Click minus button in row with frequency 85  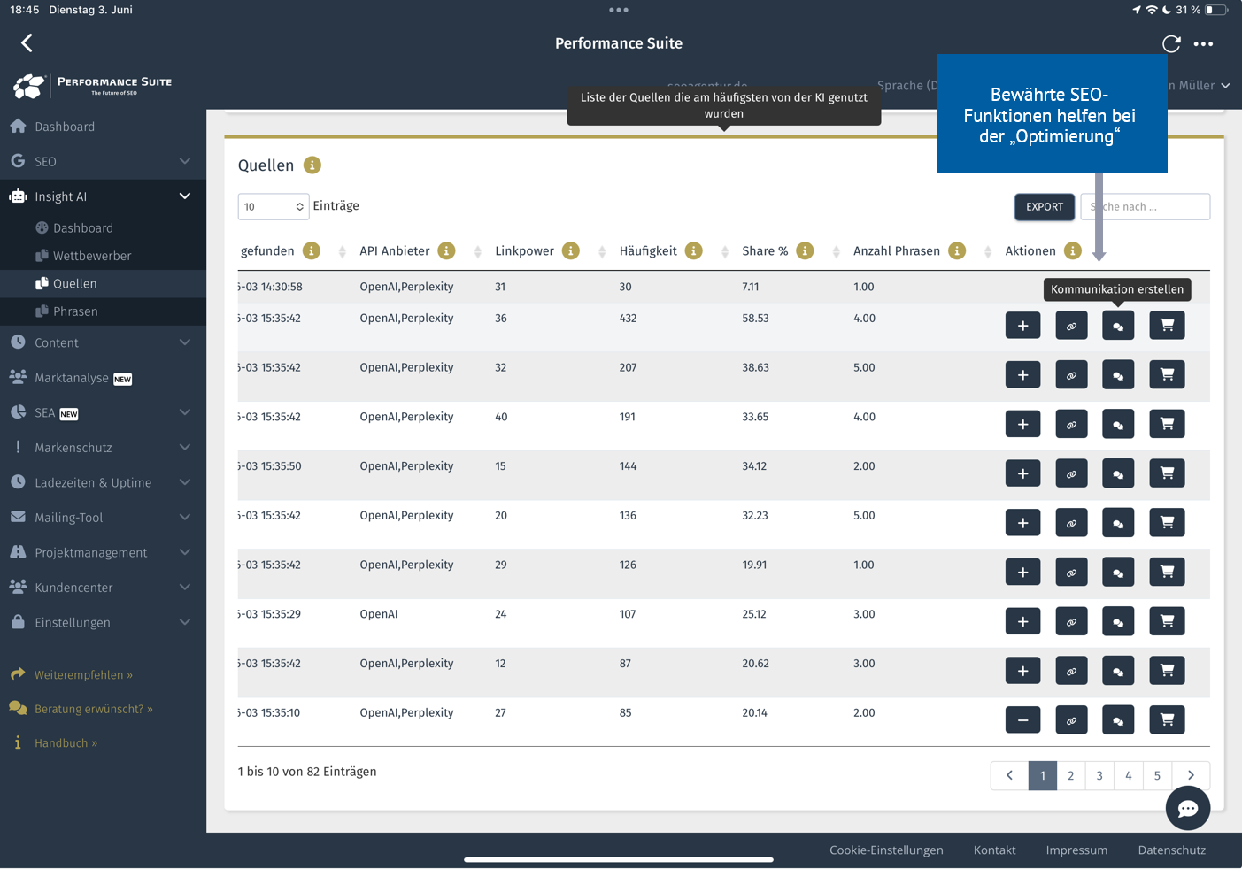[1022, 720]
